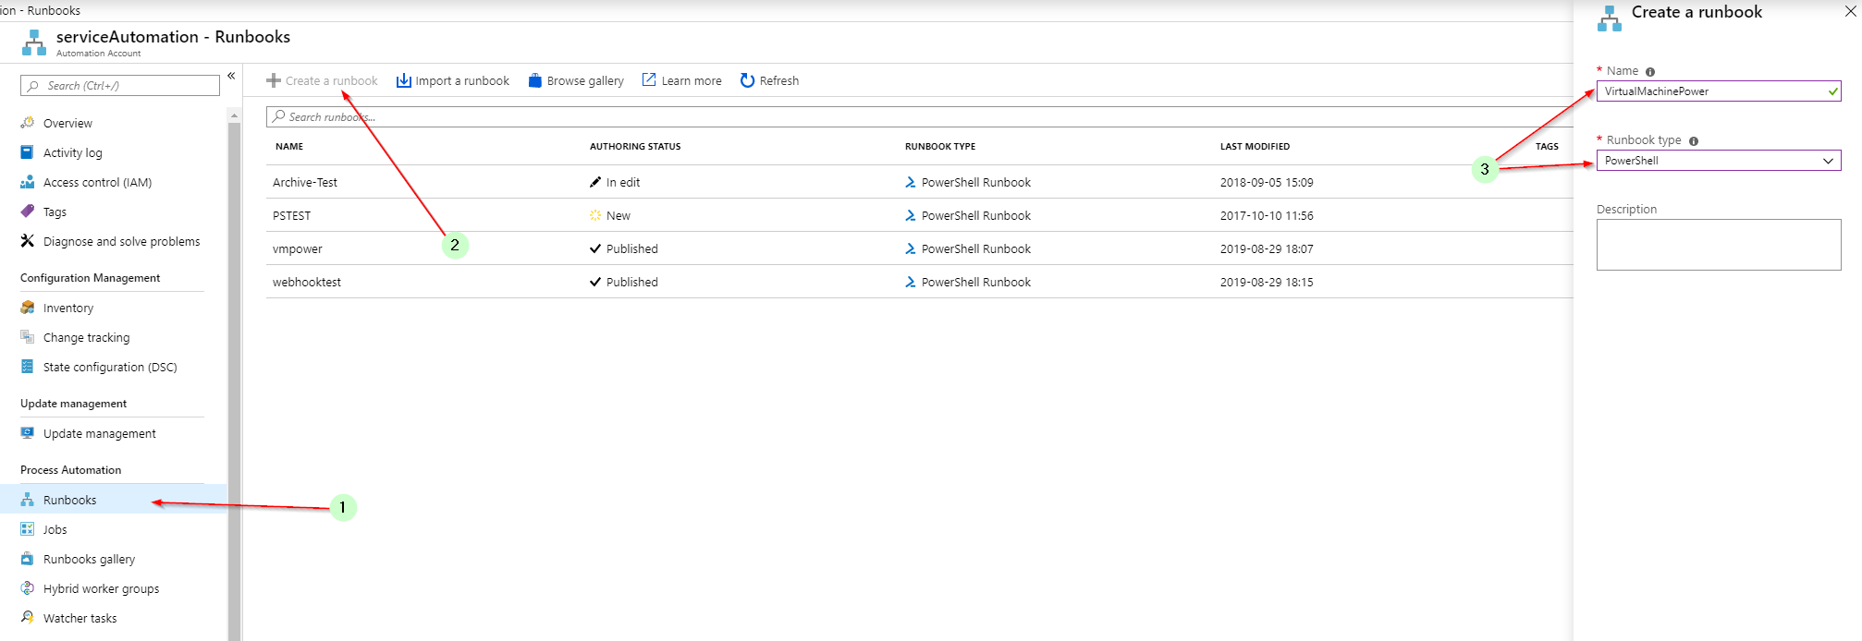
Task: Go to the Jobs menu item
Action: (55, 530)
